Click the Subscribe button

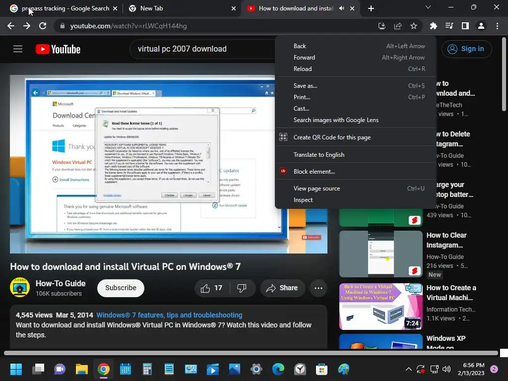point(121,288)
